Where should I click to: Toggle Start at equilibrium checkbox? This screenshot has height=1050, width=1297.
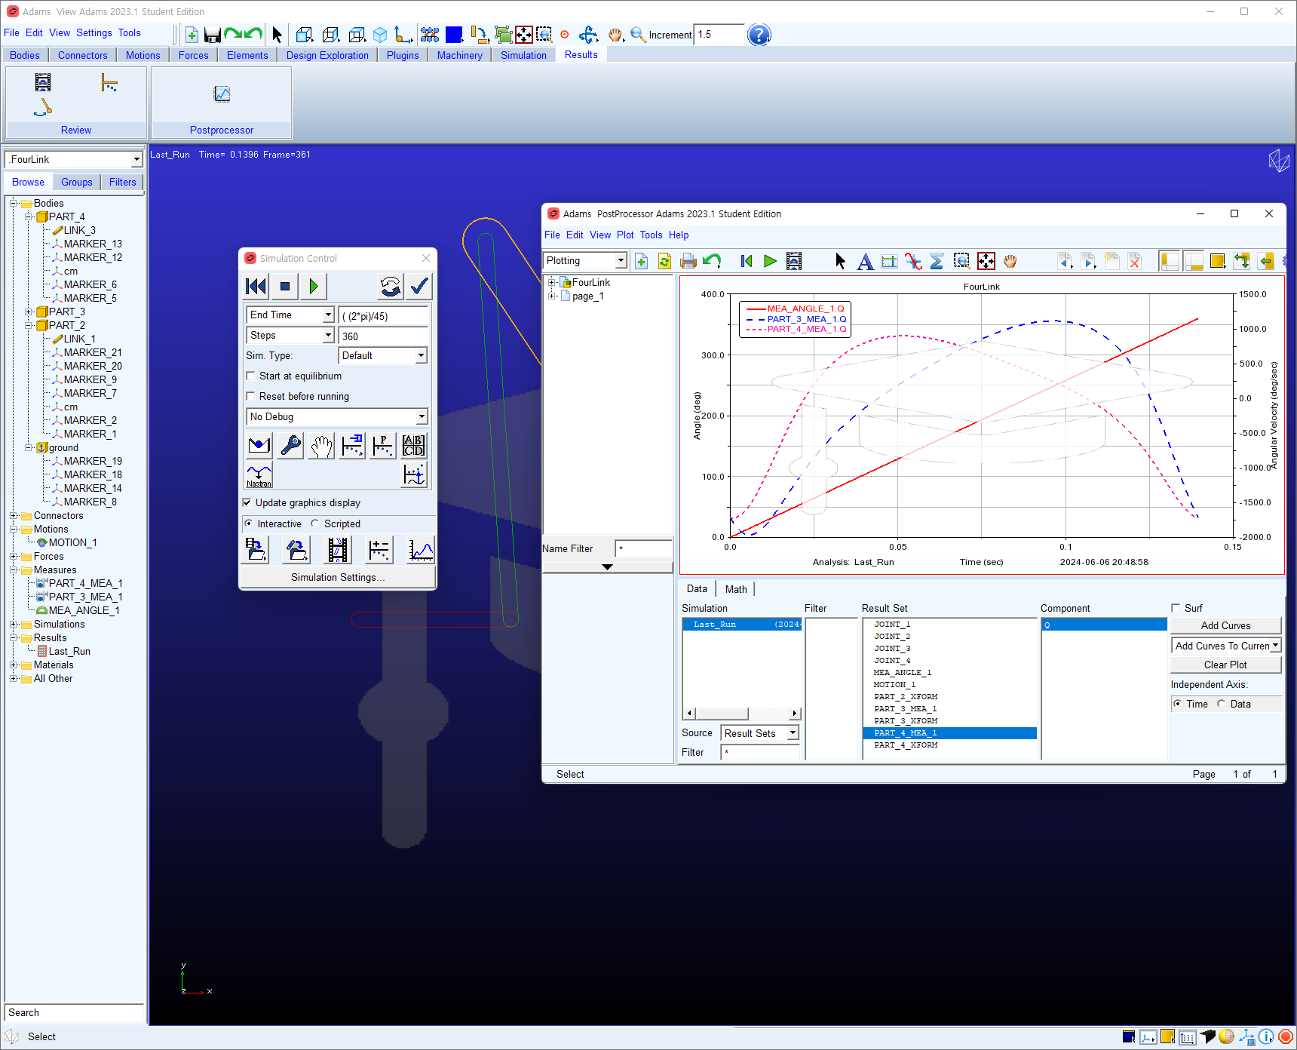[x=250, y=376]
